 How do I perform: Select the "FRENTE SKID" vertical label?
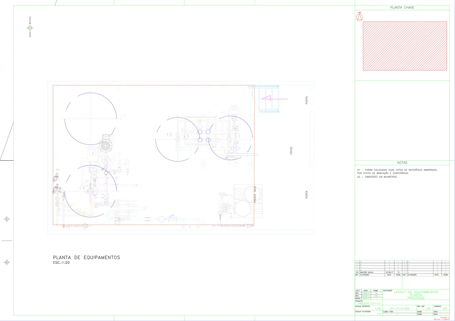point(255,195)
